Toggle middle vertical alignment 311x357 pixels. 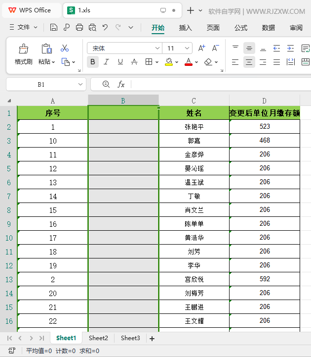[x=249, y=48]
